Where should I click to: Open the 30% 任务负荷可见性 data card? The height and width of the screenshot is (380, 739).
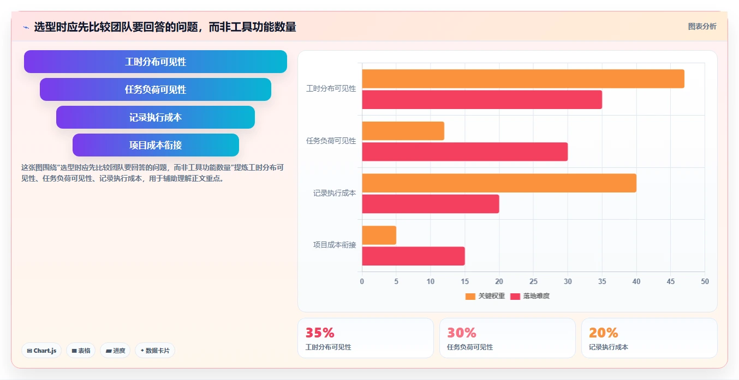point(508,338)
